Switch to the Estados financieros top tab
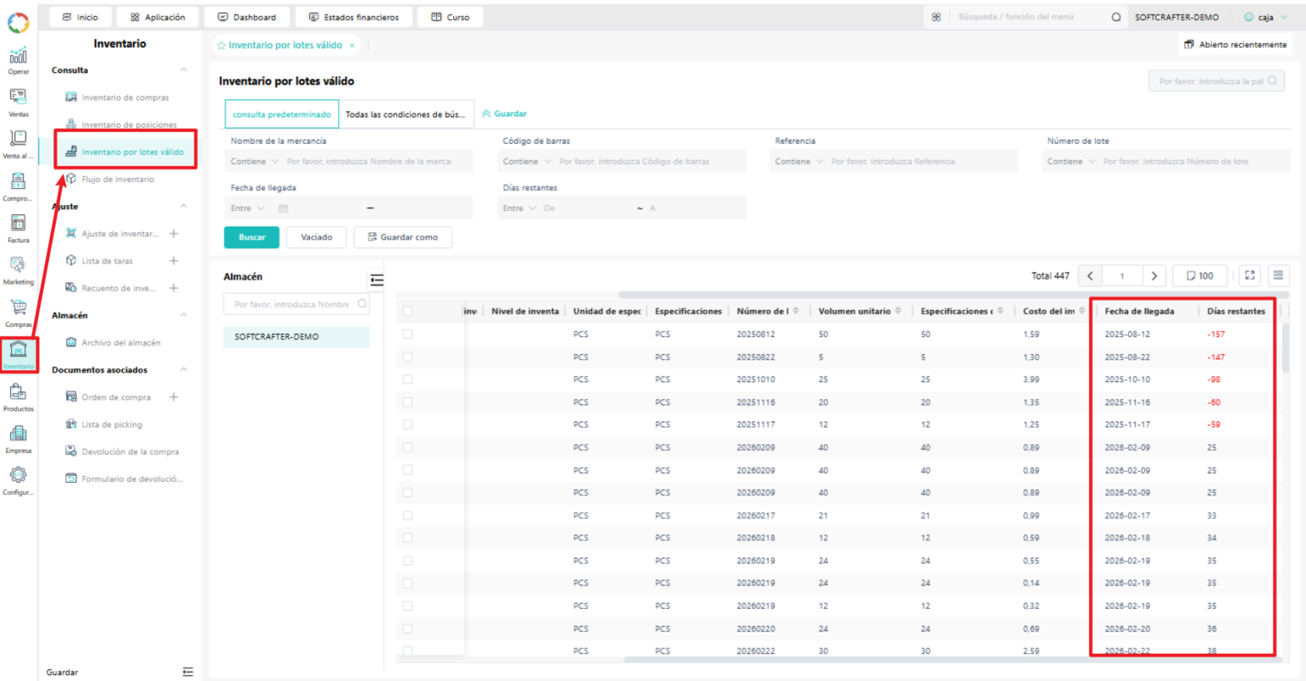1306x681 pixels. click(354, 17)
